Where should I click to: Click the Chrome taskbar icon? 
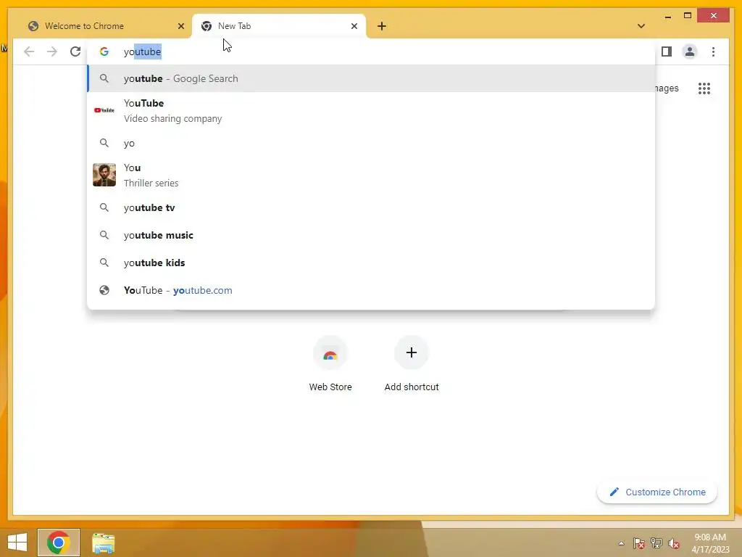click(59, 542)
